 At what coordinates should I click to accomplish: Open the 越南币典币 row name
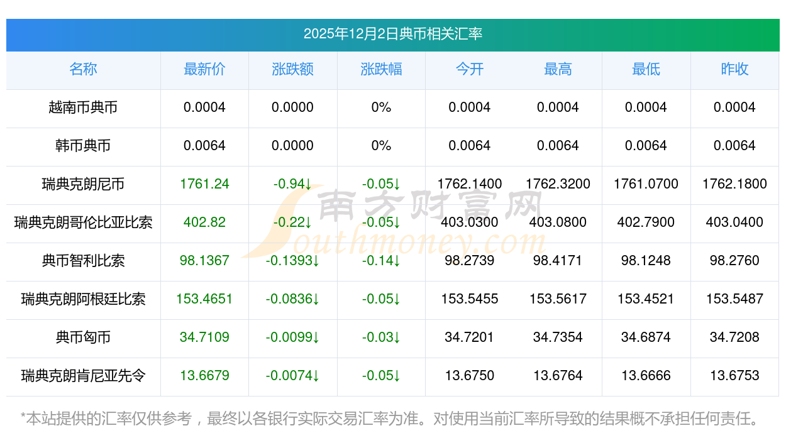(x=83, y=107)
